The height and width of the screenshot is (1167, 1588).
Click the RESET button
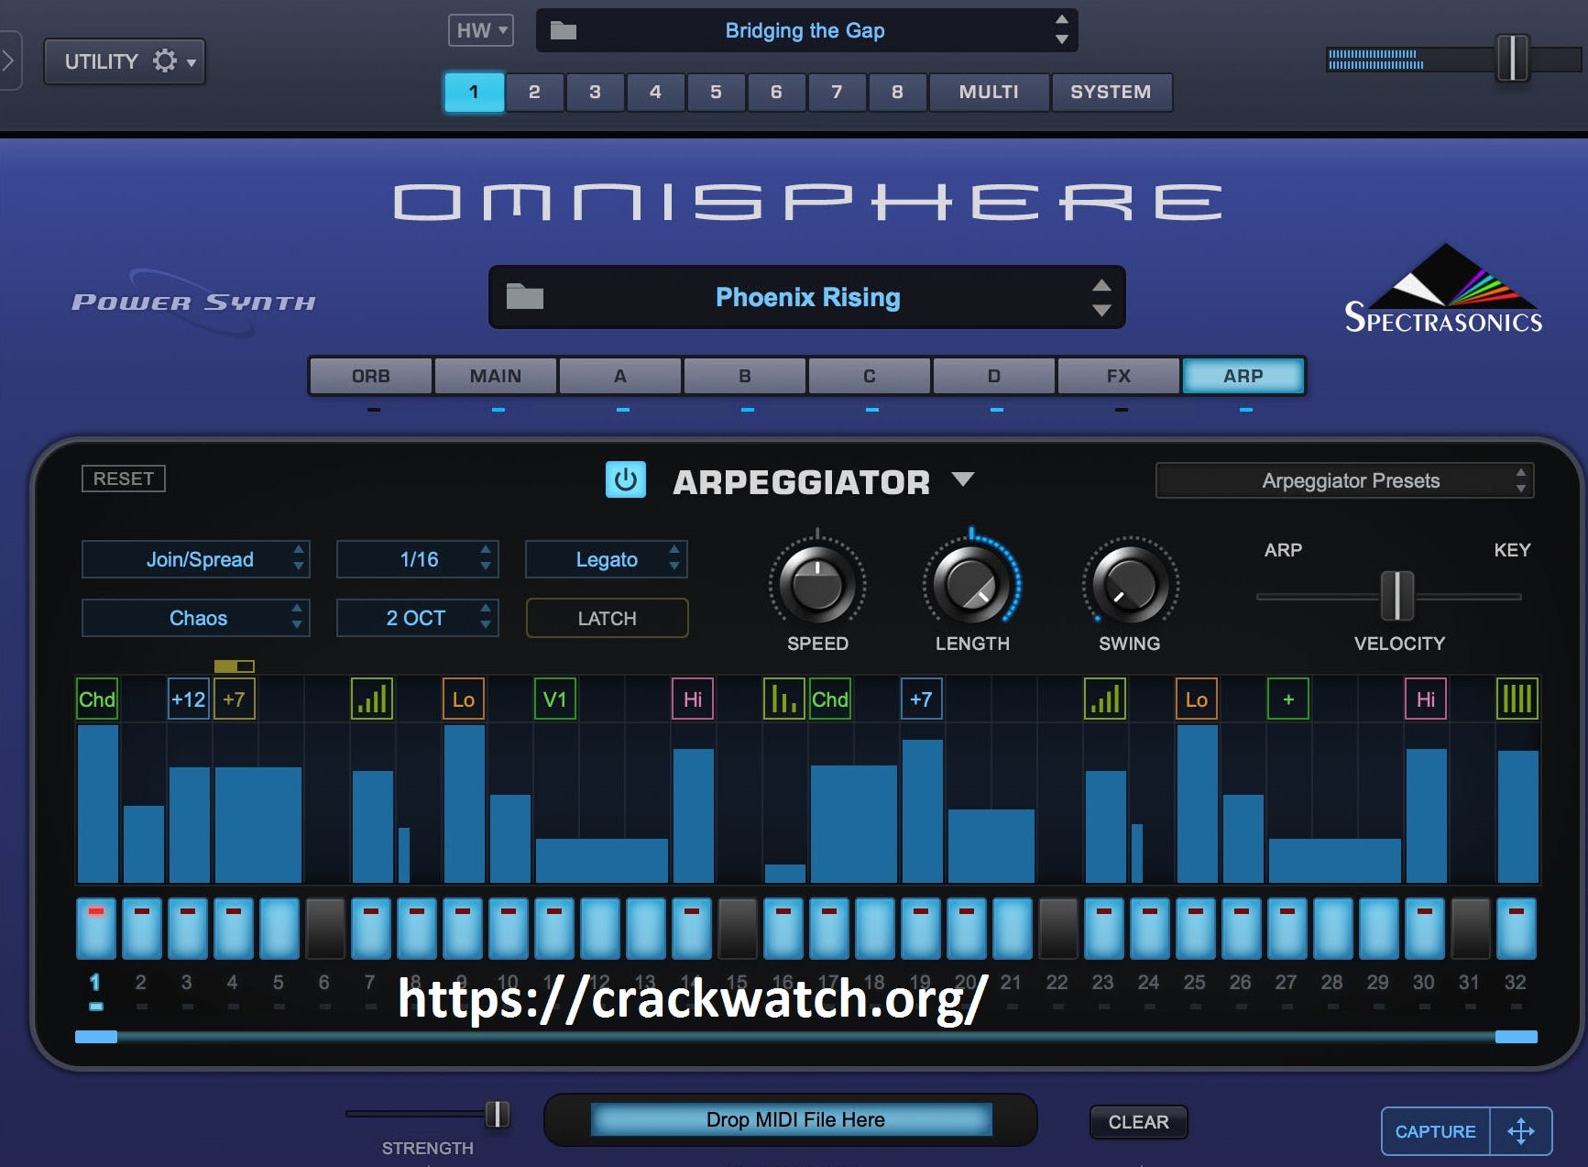[124, 479]
